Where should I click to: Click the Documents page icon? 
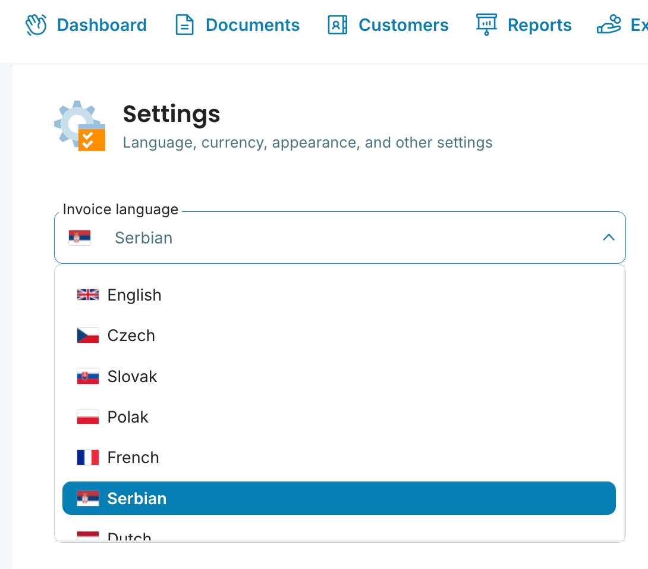(x=184, y=25)
